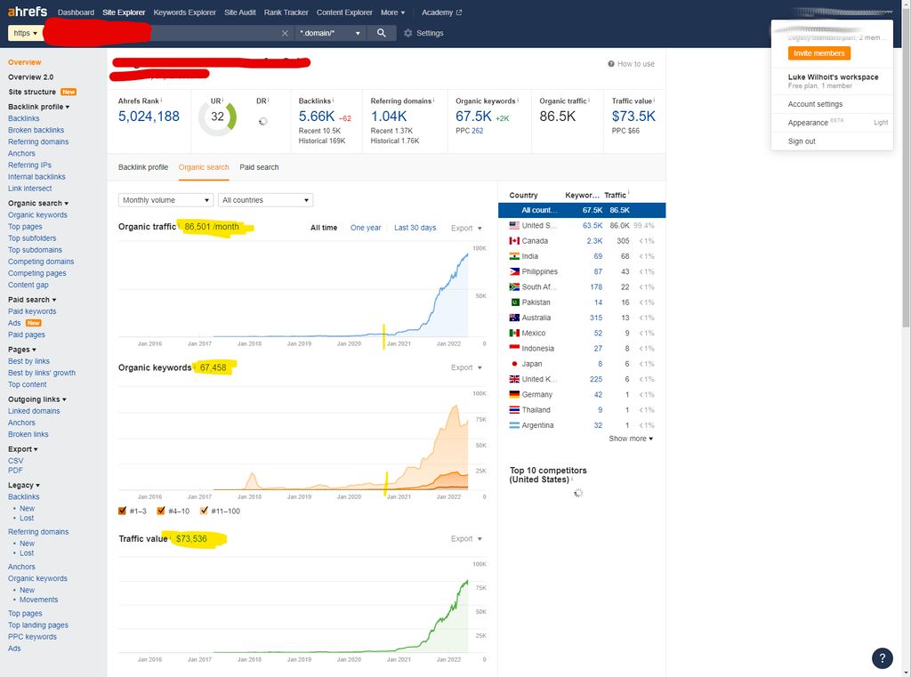Click the info icon beside Ahrefs Rank
The height and width of the screenshot is (677, 911).
pyautogui.click(x=162, y=100)
